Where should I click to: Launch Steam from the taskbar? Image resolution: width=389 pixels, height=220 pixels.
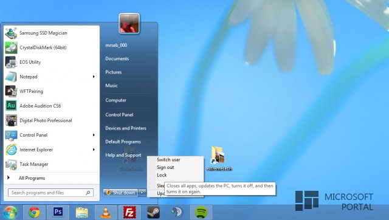[x=153, y=212]
